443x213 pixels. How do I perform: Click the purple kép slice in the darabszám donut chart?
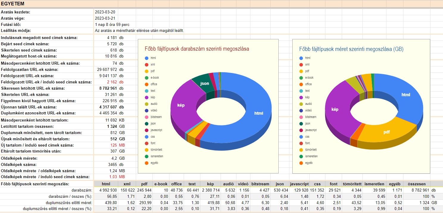(x=182, y=107)
